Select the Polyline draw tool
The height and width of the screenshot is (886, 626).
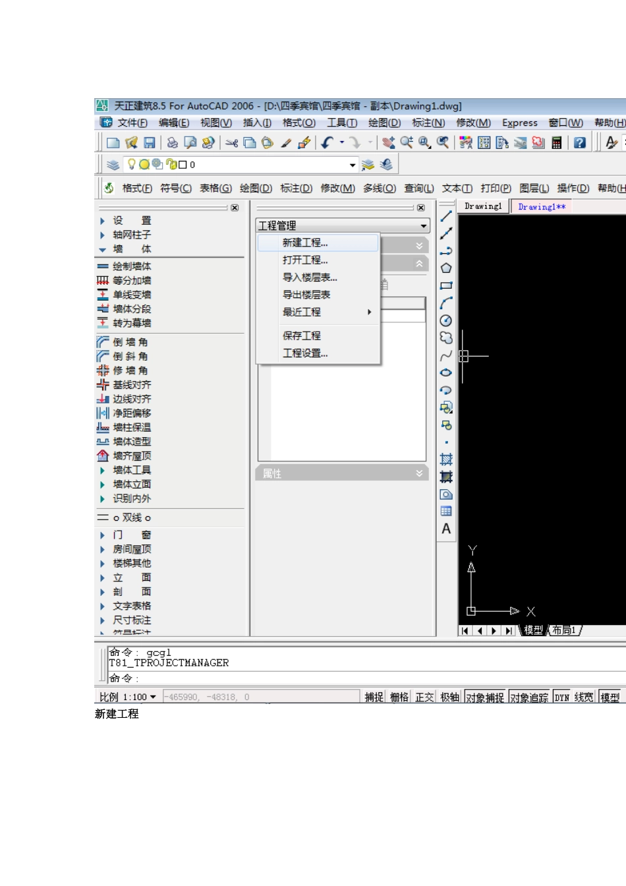(446, 251)
